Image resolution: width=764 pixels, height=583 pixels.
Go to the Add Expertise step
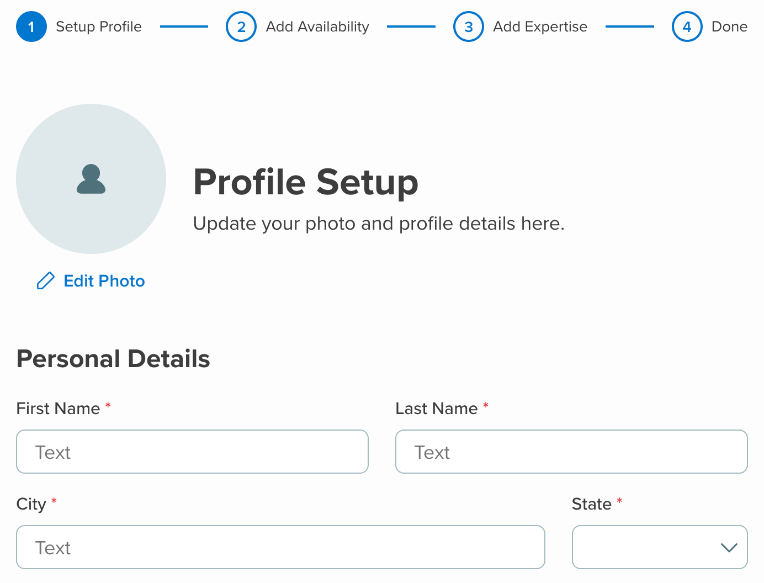[540, 26]
